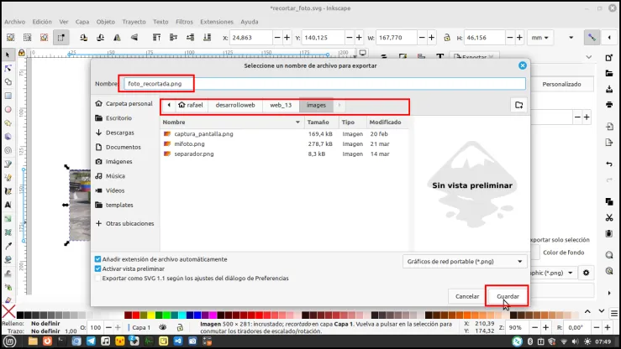
Task: Lower selection one step
Action: coord(191,38)
